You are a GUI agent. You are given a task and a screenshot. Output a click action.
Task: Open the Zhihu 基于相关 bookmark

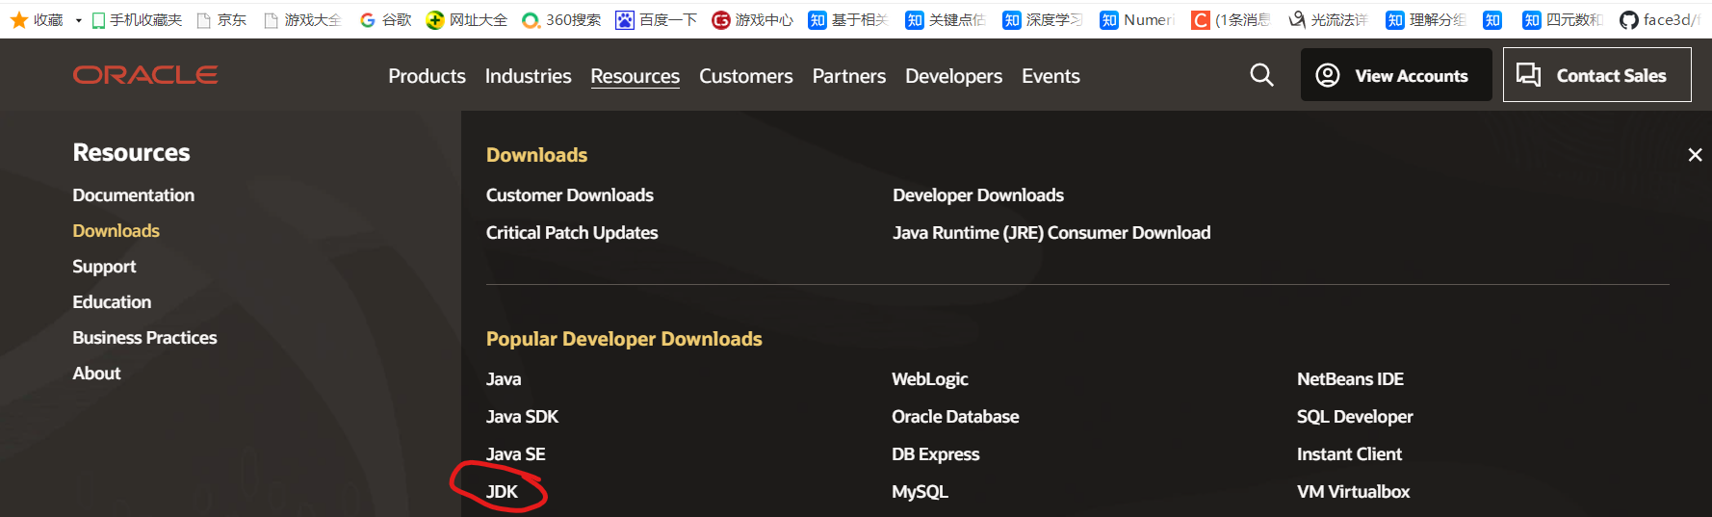[x=848, y=20]
